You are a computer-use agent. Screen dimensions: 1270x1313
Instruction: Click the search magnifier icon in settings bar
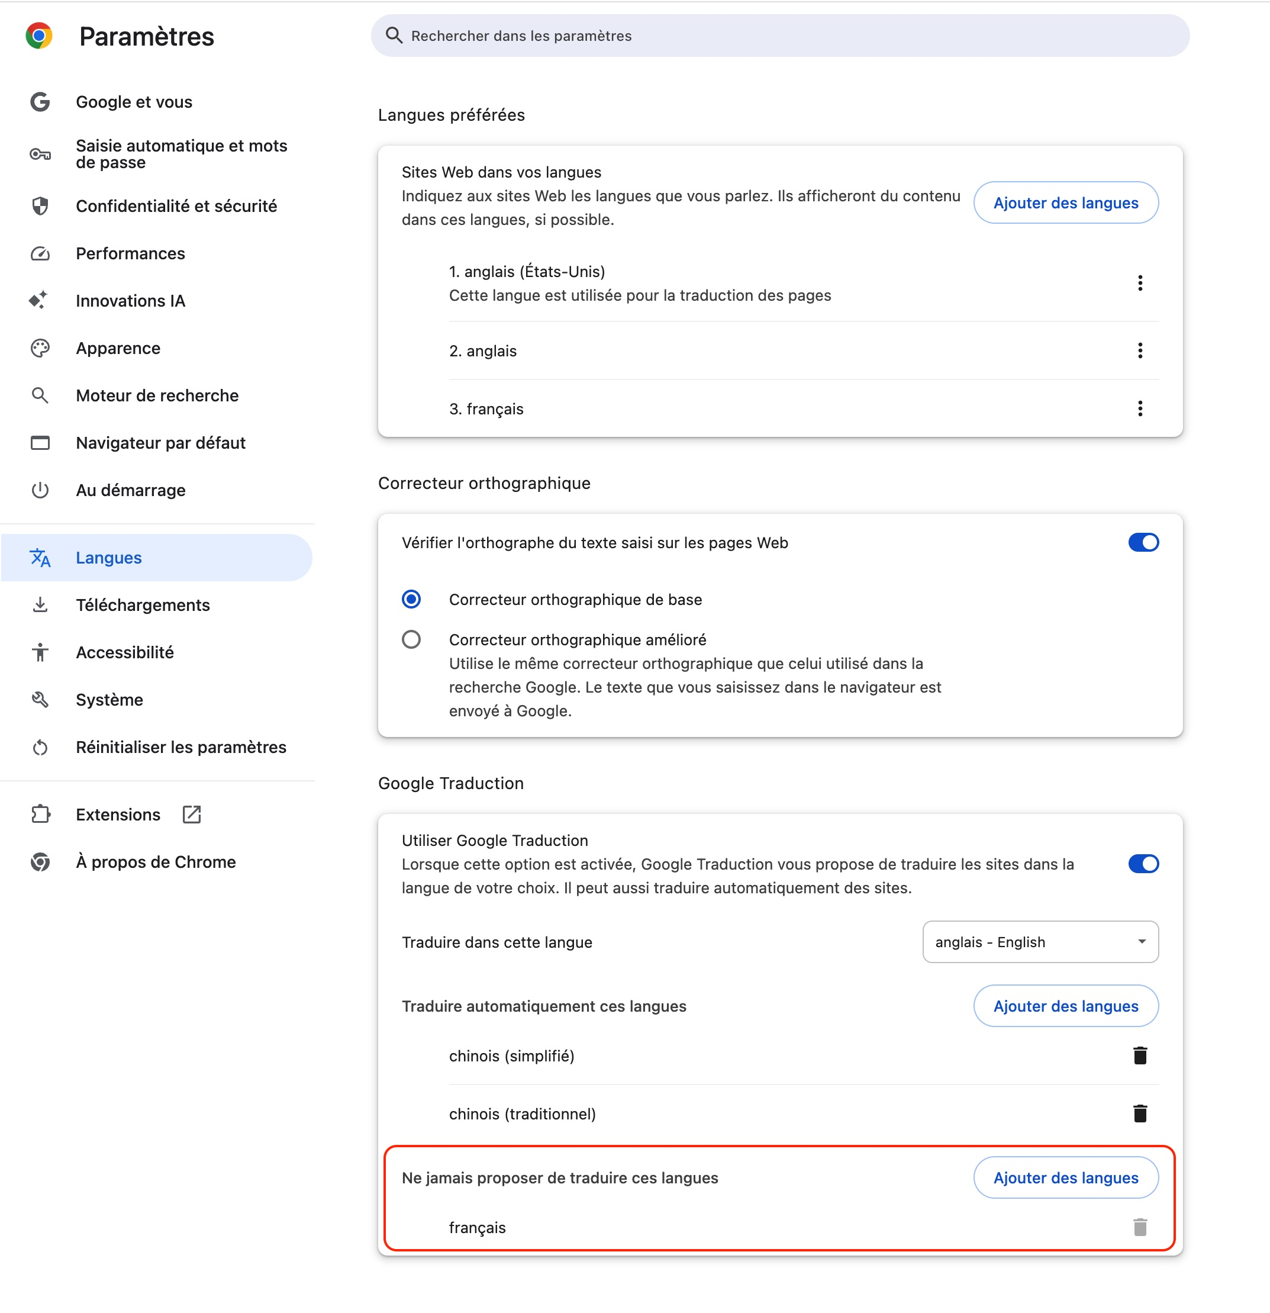[394, 36]
